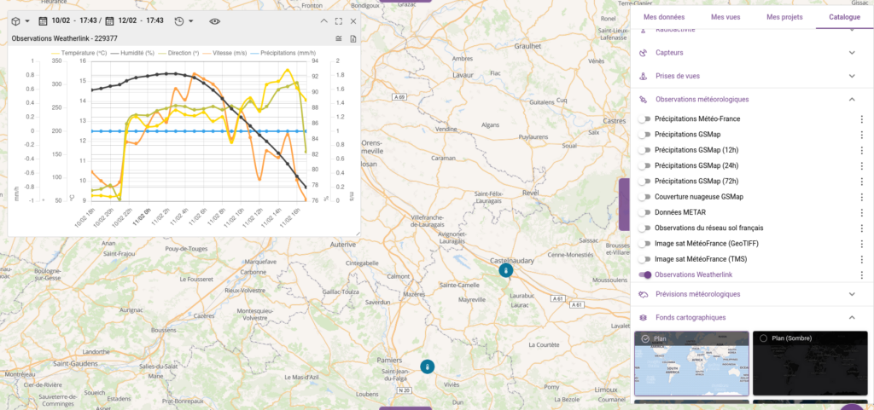The width and height of the screenshot is (874, 410).
Task: Collapse the Weatherlink chart panel with the chevron
Action: pos(323,21)
